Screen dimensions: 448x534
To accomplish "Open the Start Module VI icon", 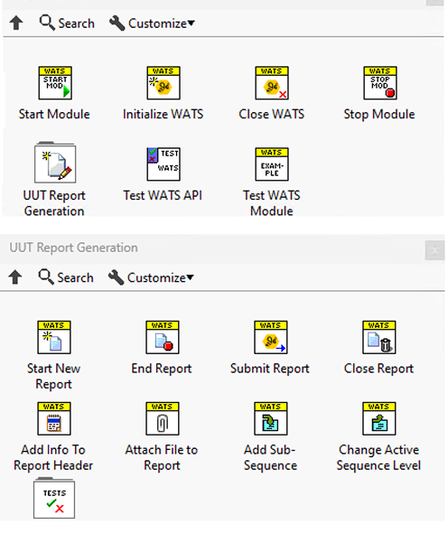I will [x=55, y=83].
